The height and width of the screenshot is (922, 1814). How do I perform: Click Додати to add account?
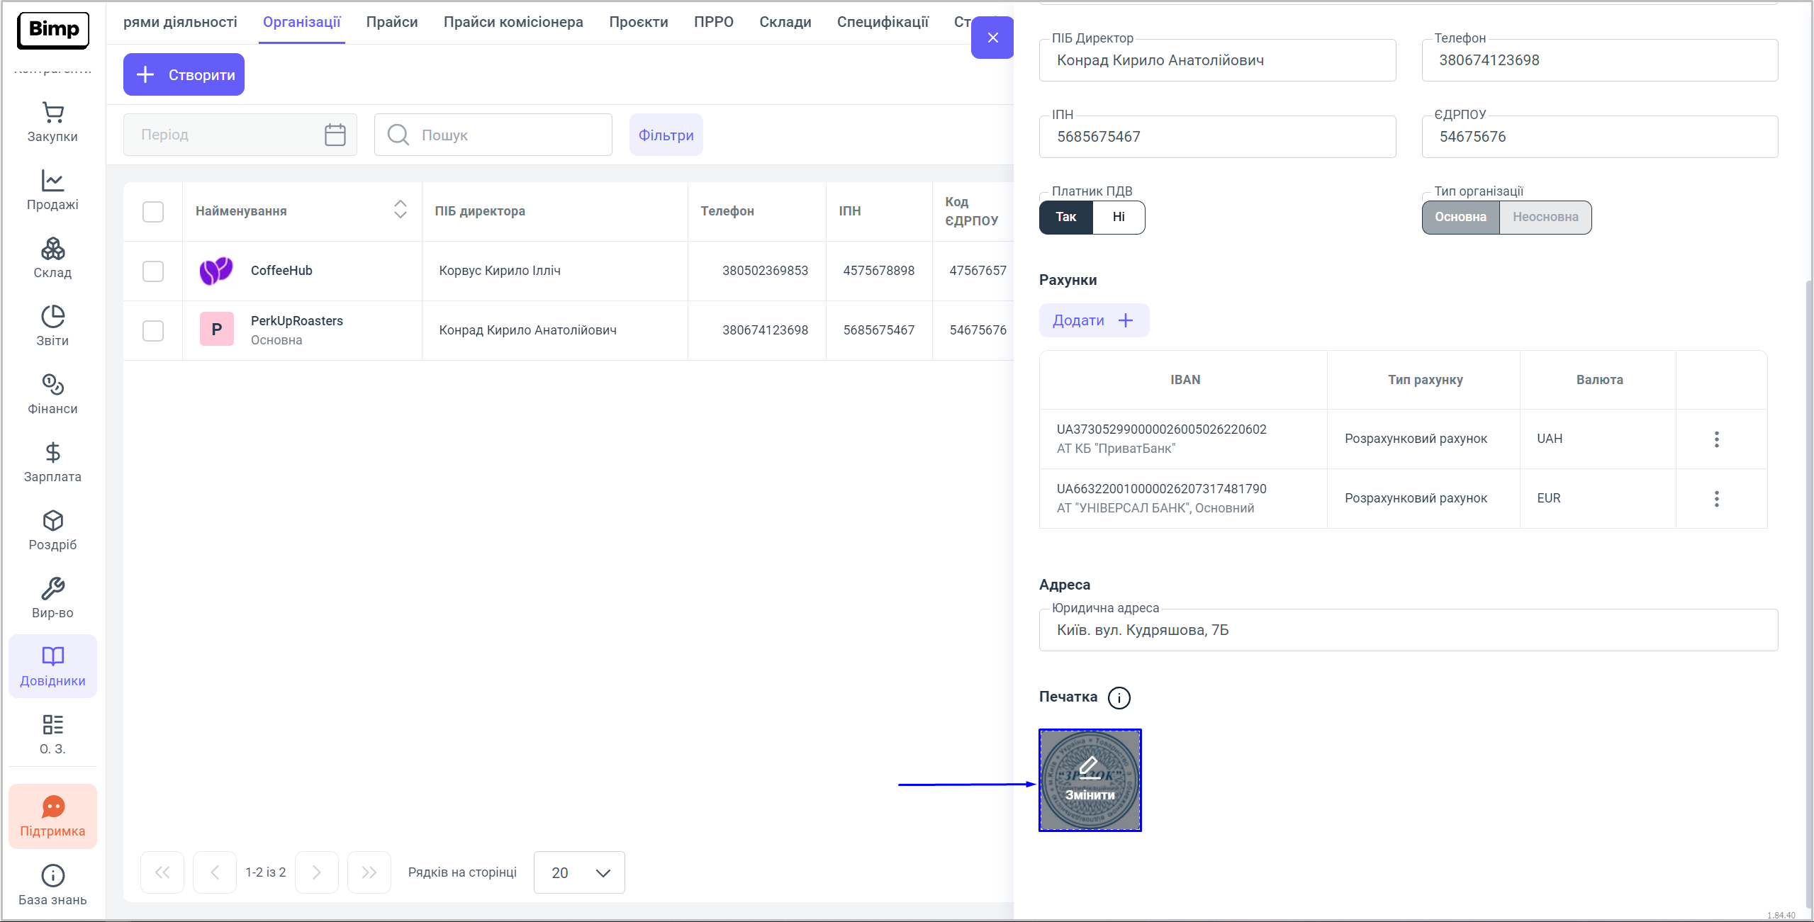click(x=1093, y=320)
